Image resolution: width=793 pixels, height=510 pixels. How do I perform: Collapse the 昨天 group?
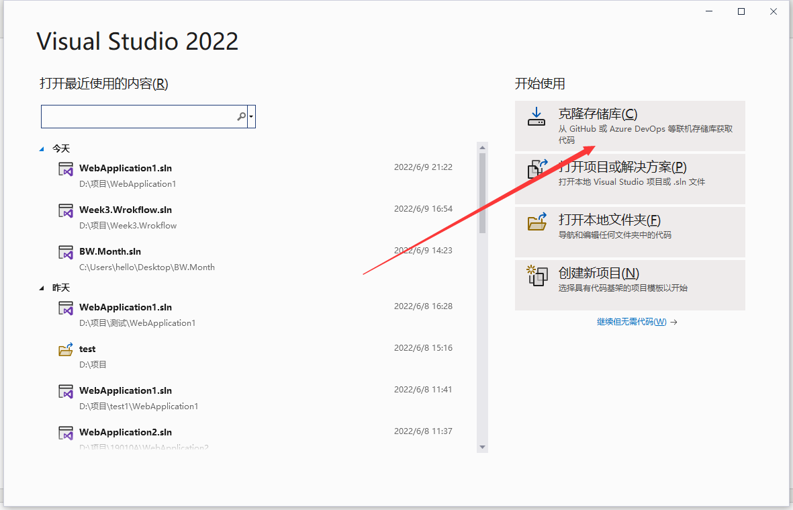pyautogui.click(x=42, y=288)
